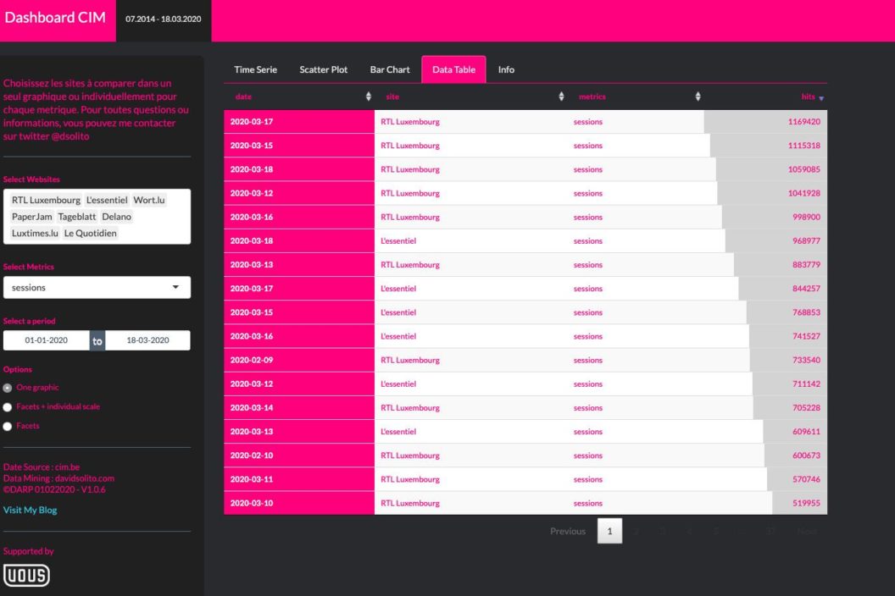This screenshot has width=895, height=596.
Task: Go to the Bar Chart tab
Action: [390, 69]
